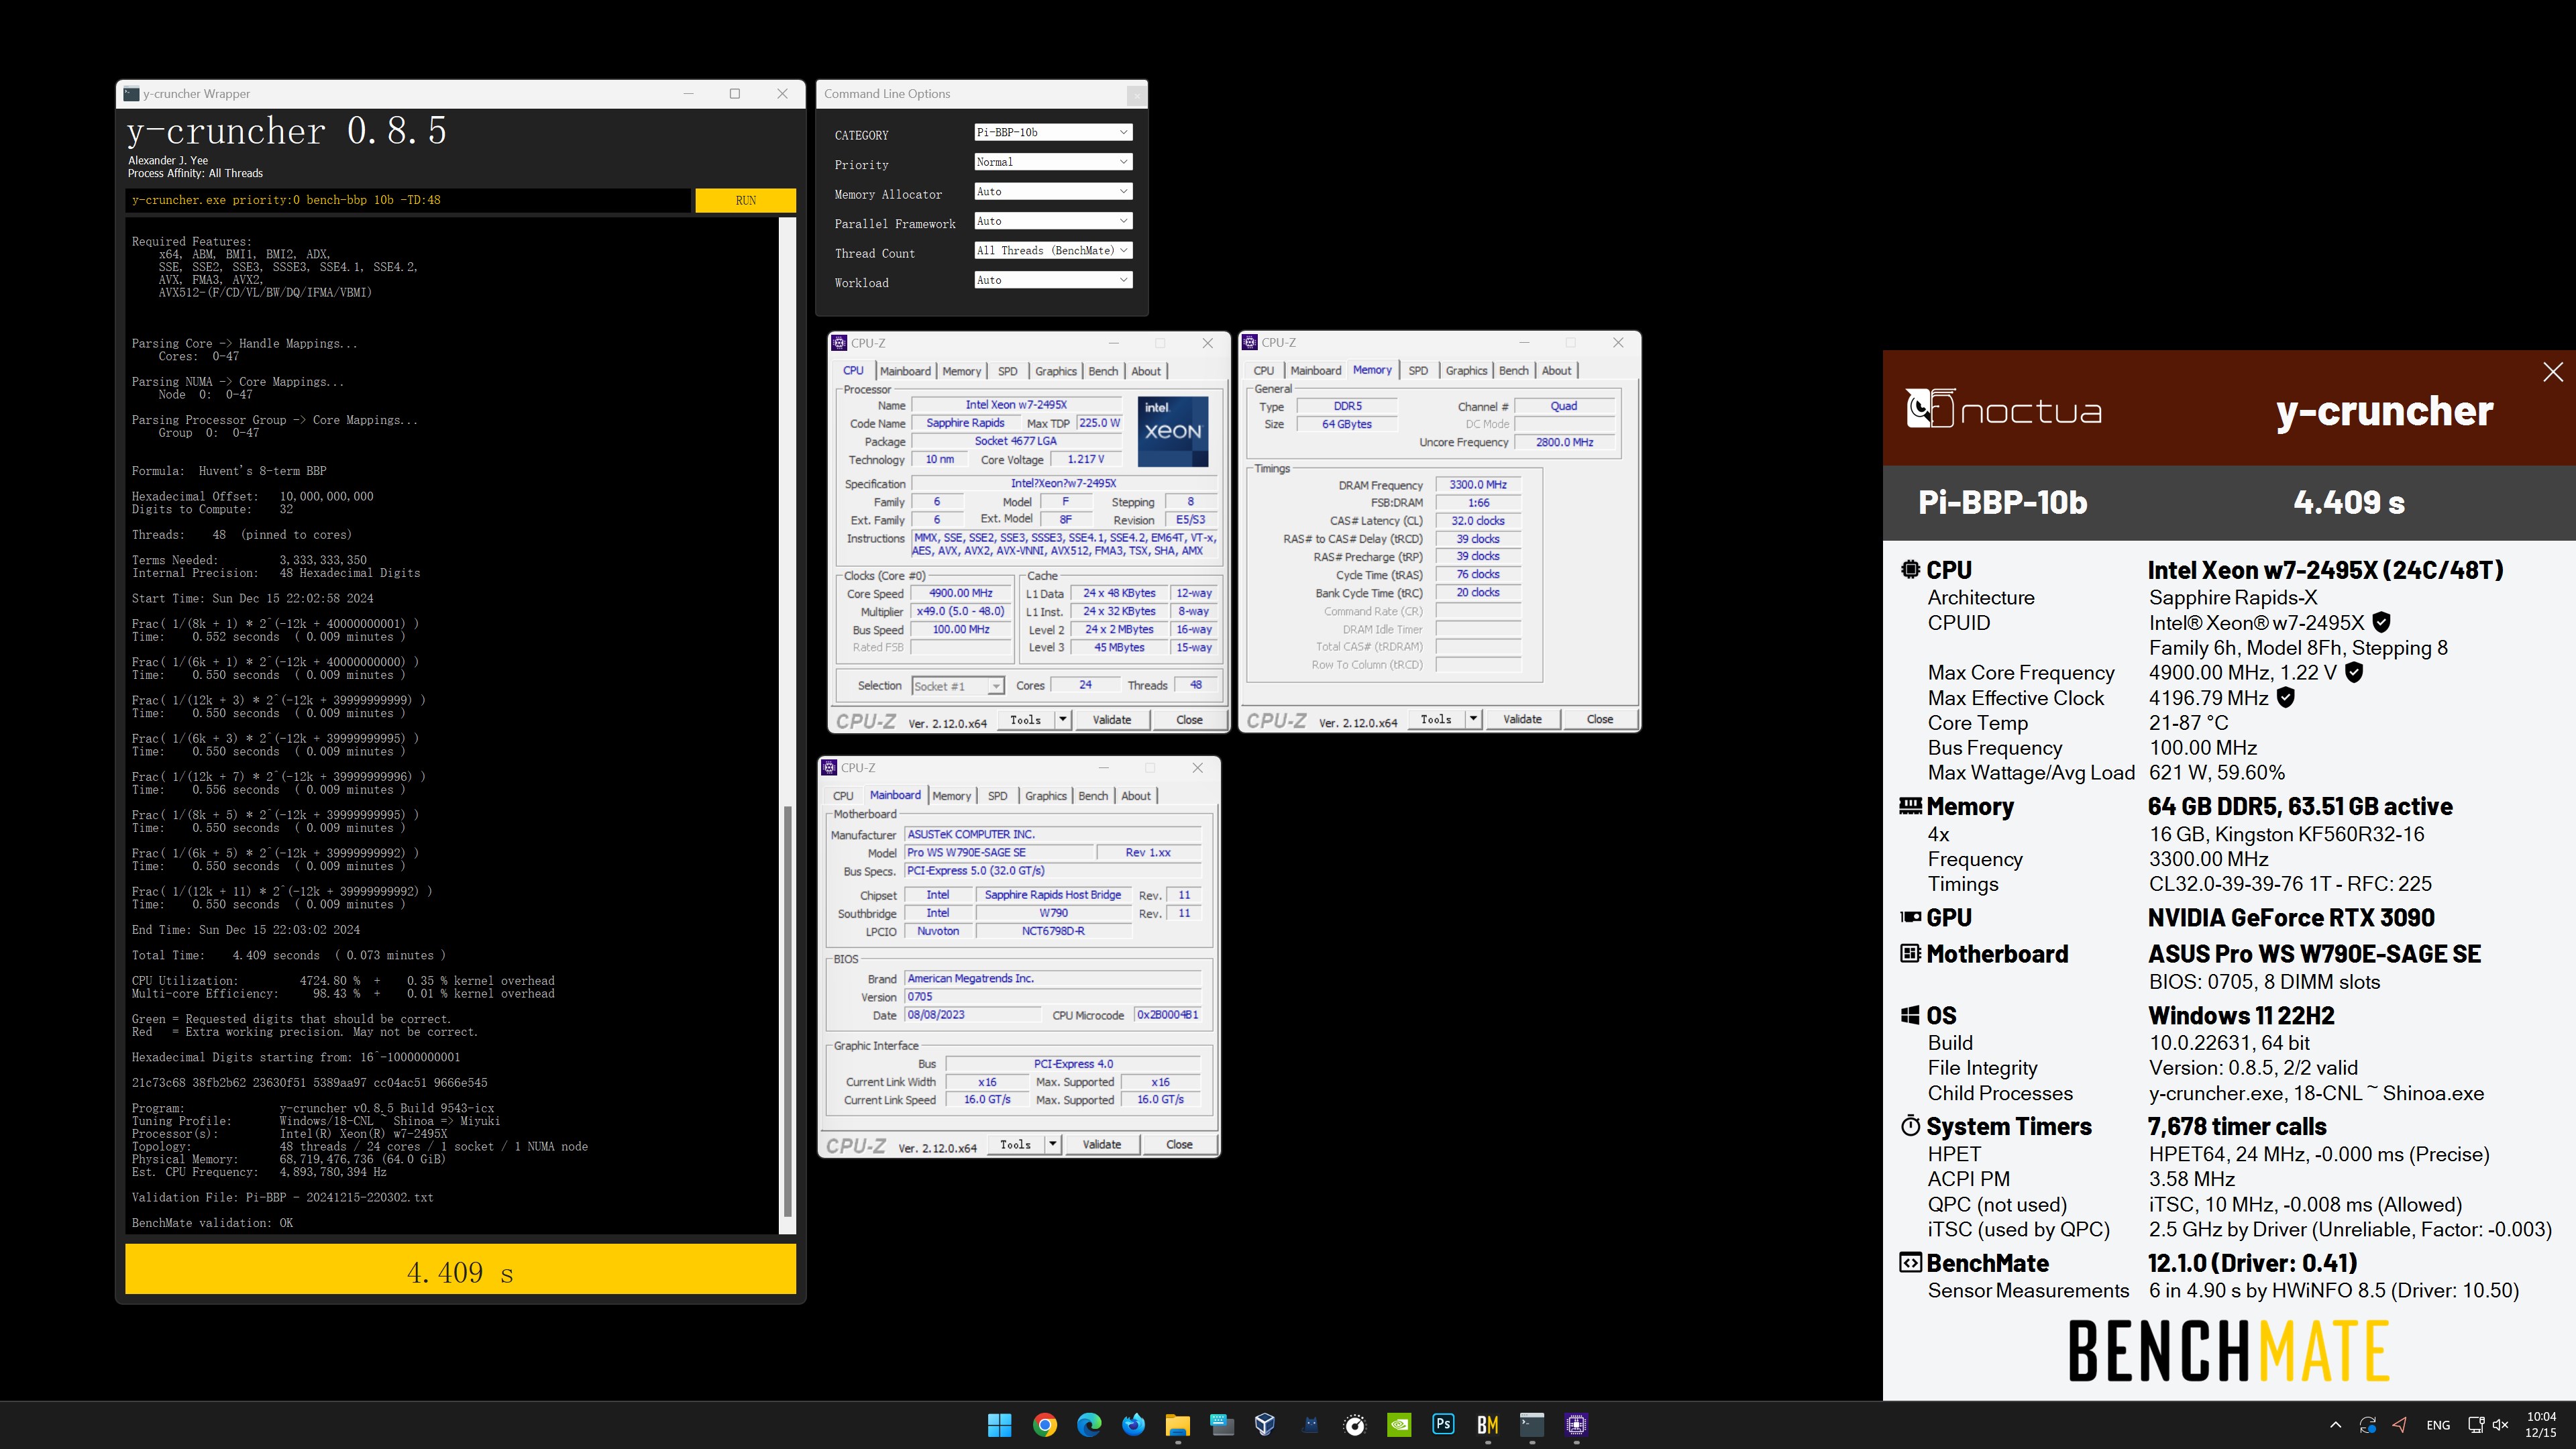
Task: Open the Thread Count dropdown
Action: 1053,250
